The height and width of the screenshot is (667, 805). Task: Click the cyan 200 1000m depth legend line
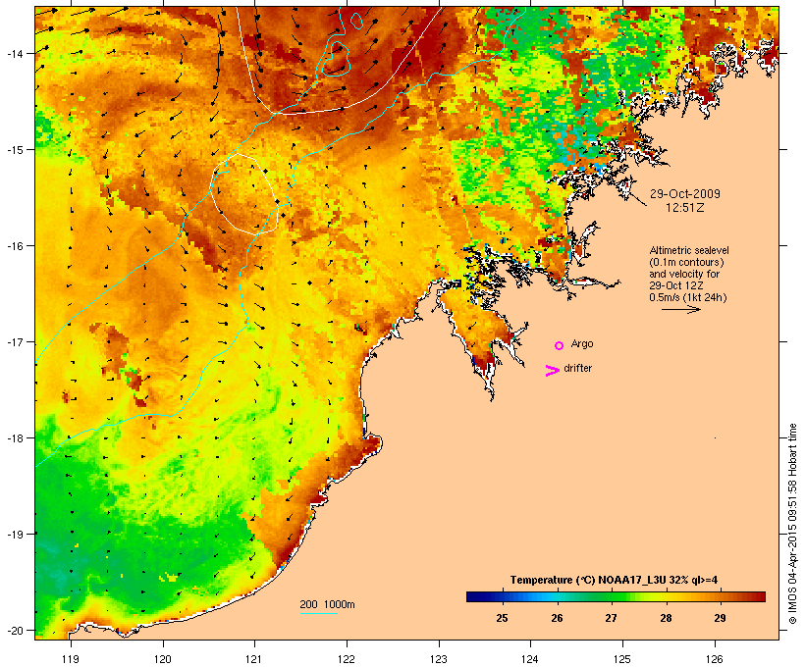pos(319,614)
